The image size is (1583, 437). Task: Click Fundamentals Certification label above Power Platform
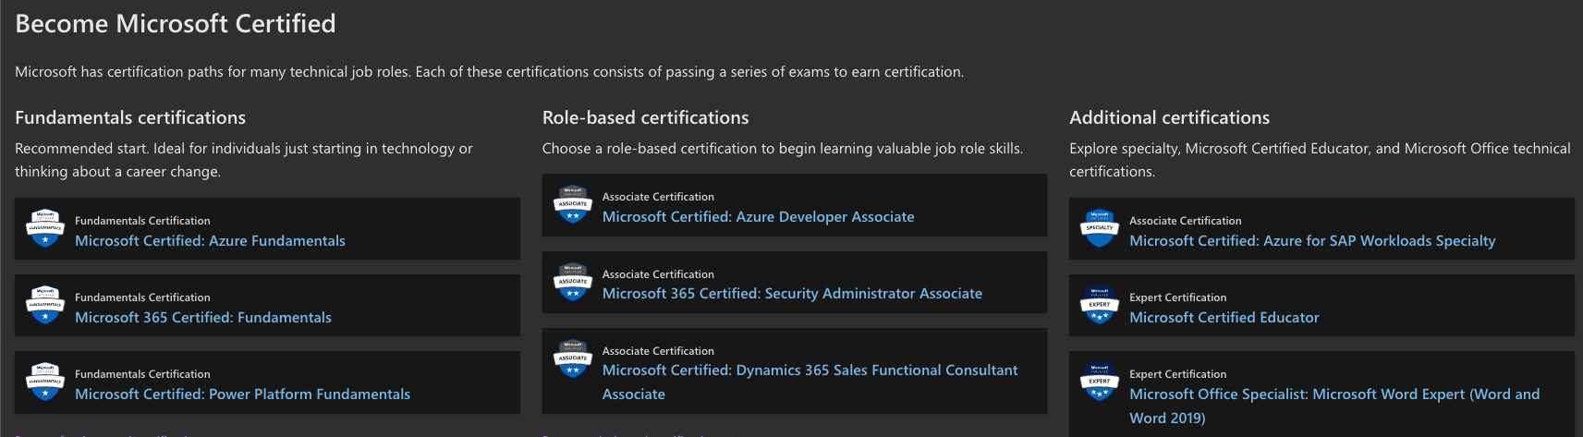click(142, 374)
